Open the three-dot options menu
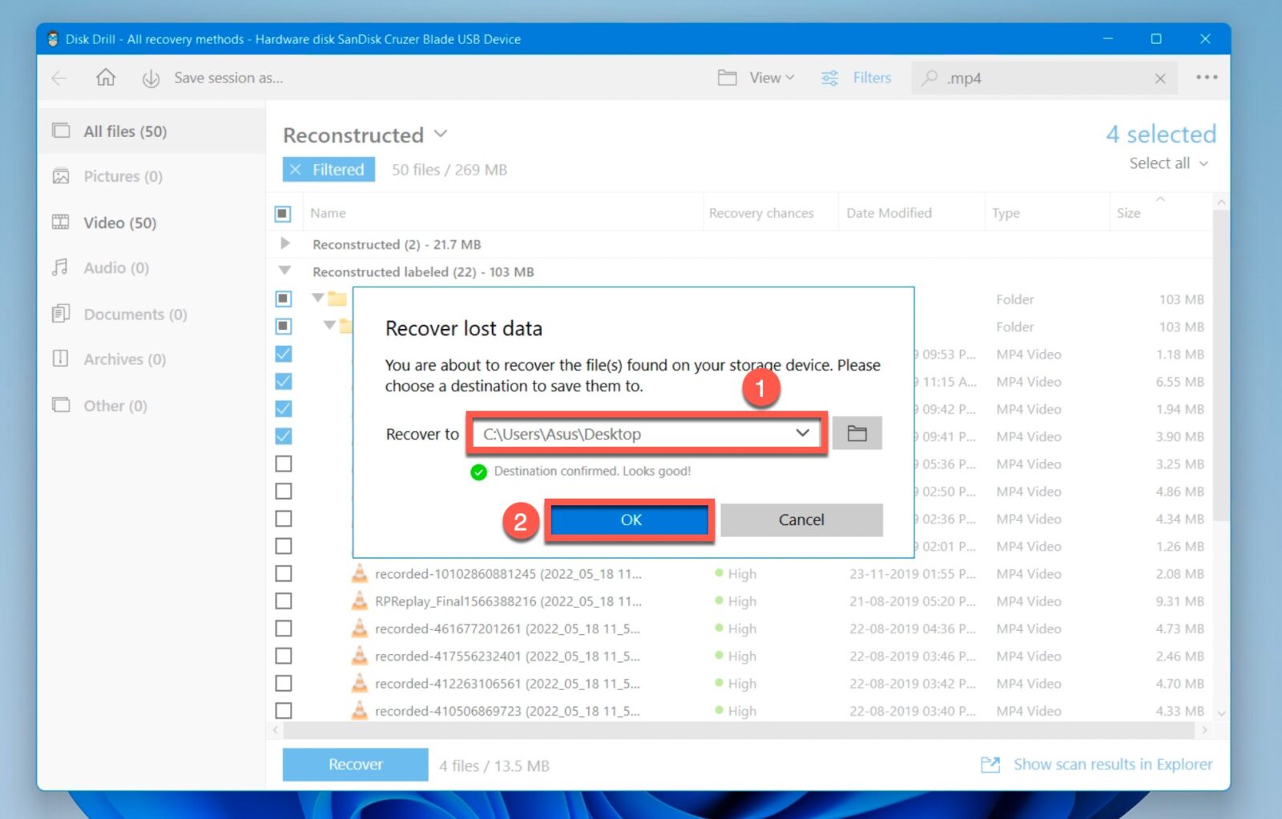The width and height of the screenshot is (1282, 819). pos(1206,78)
